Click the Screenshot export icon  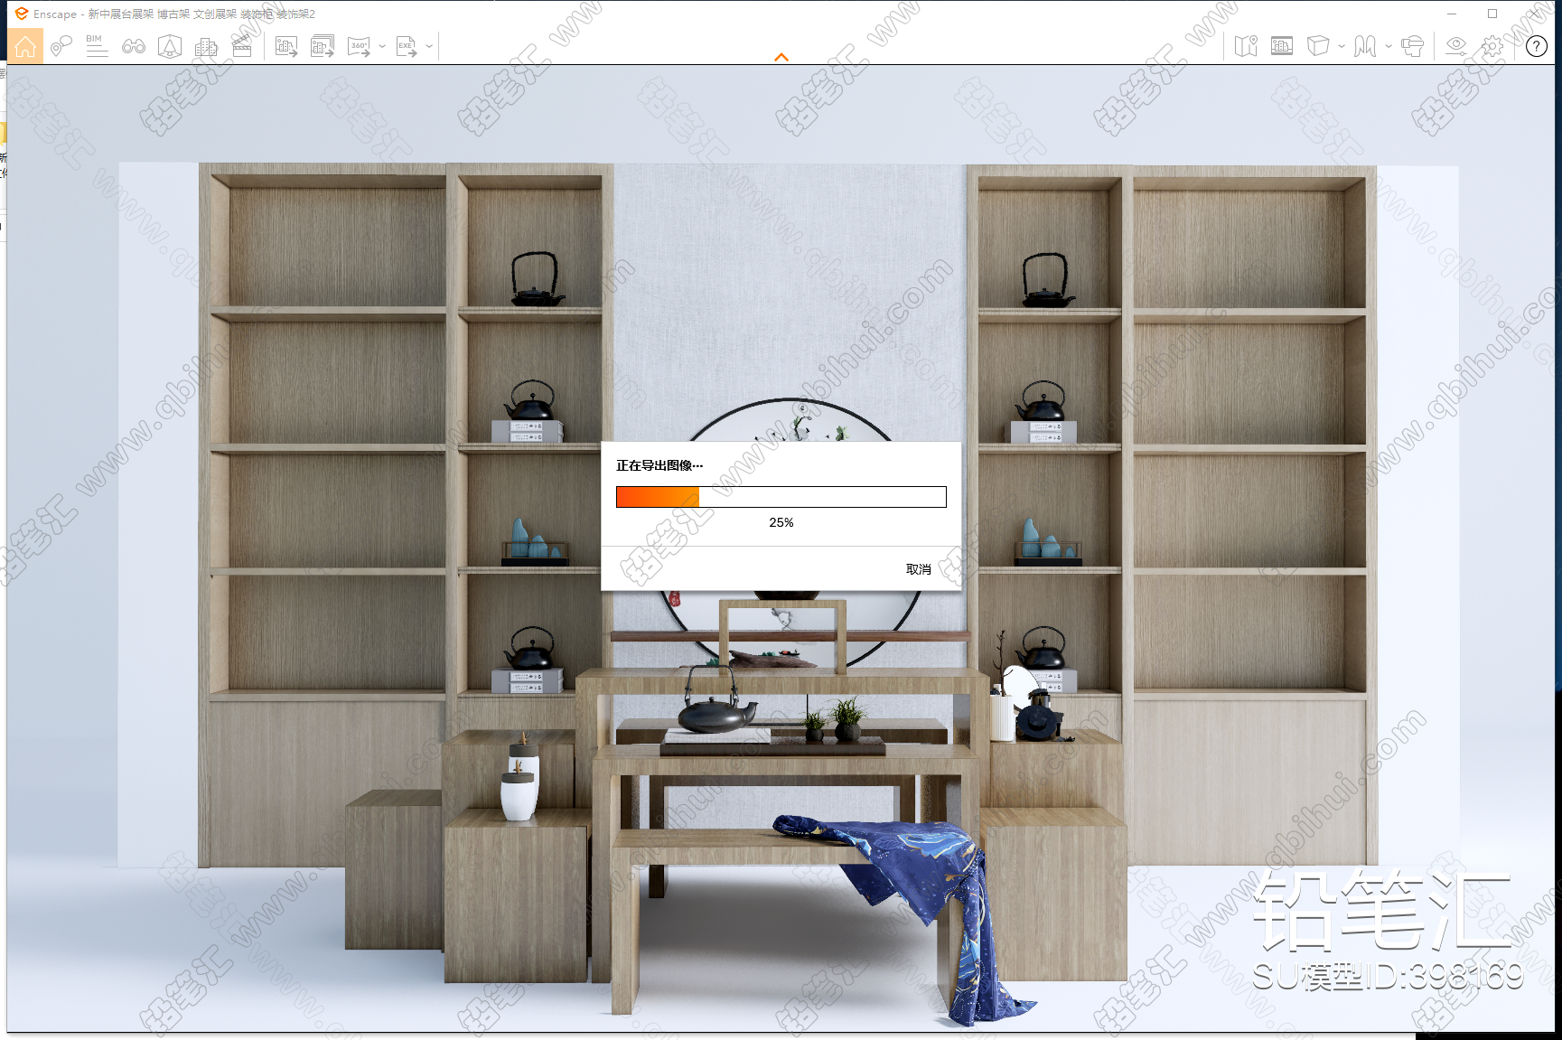[x=286, y=46]
